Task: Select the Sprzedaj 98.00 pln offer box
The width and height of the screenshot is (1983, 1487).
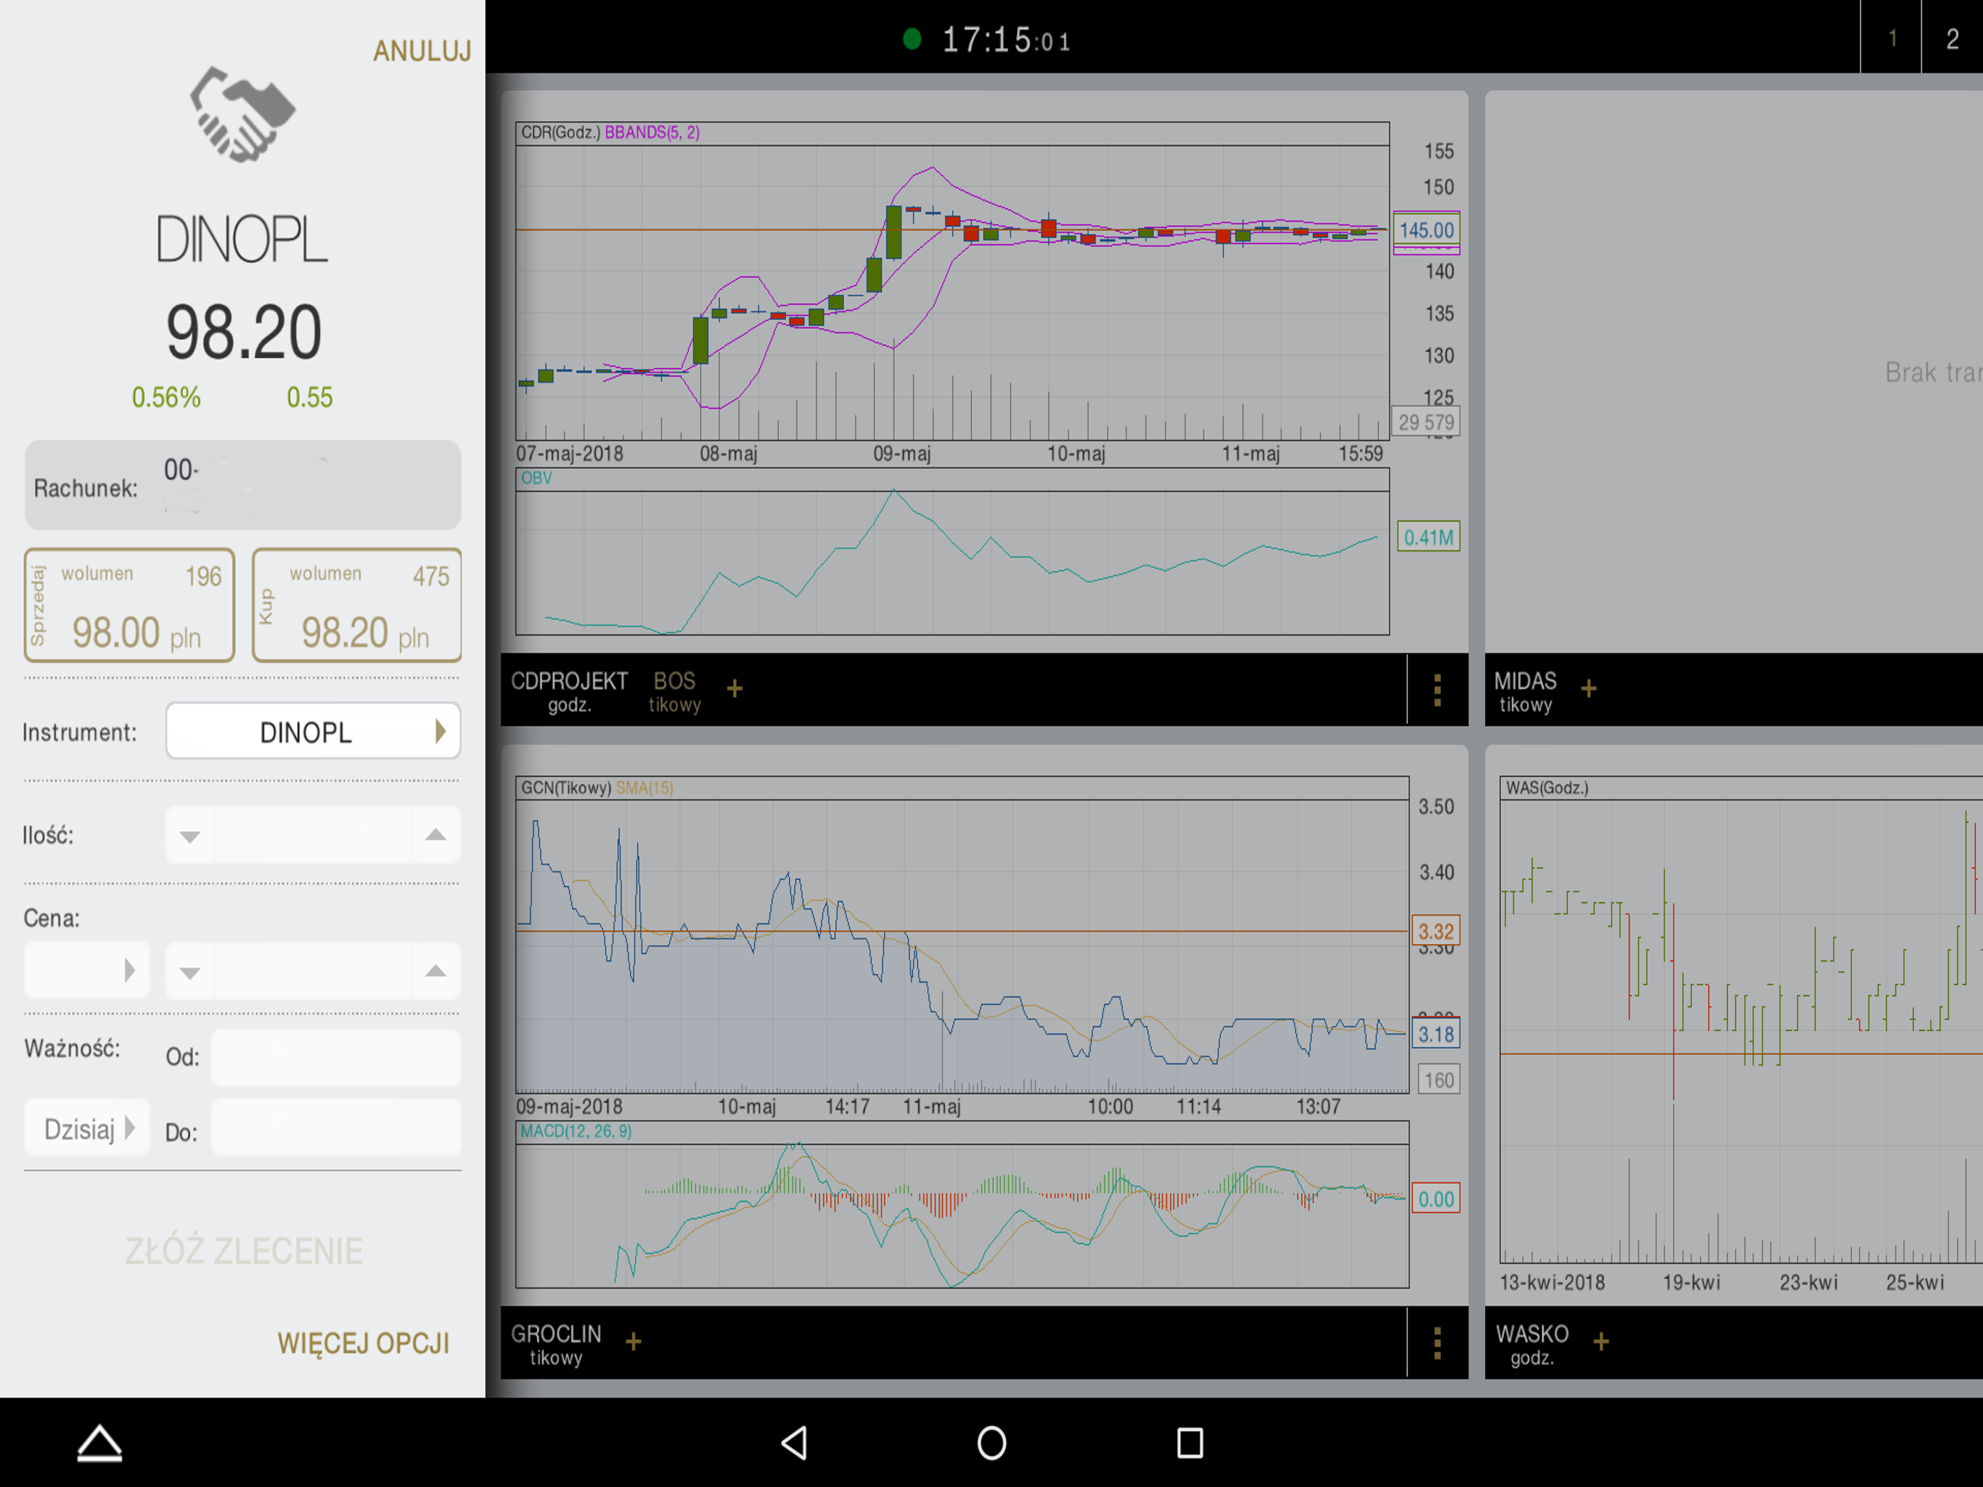Action: pyautogui.click(x=130, y=606)
